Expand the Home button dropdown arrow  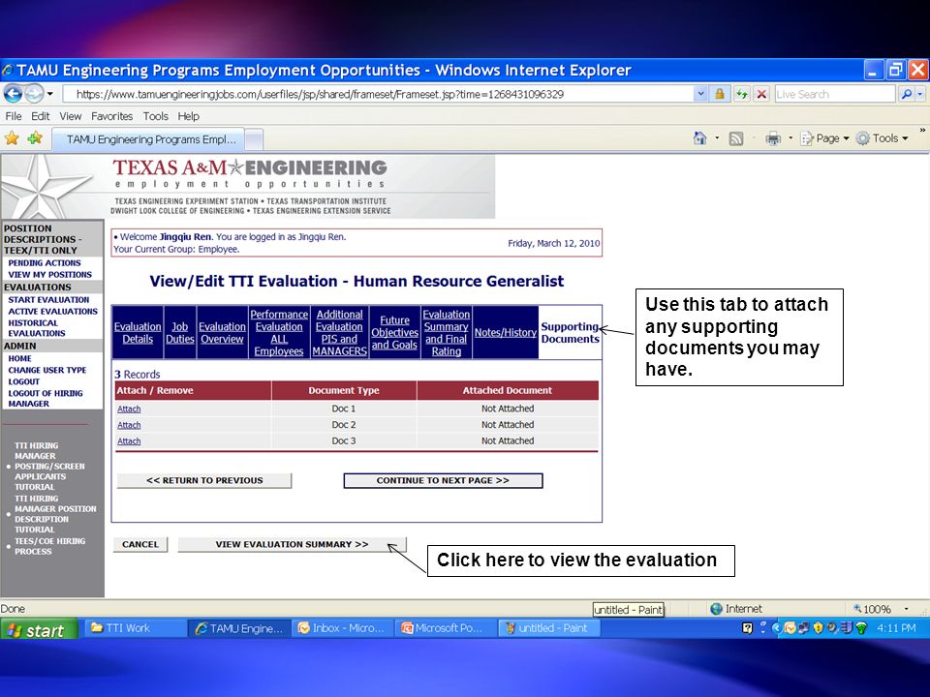click(717, 138)
